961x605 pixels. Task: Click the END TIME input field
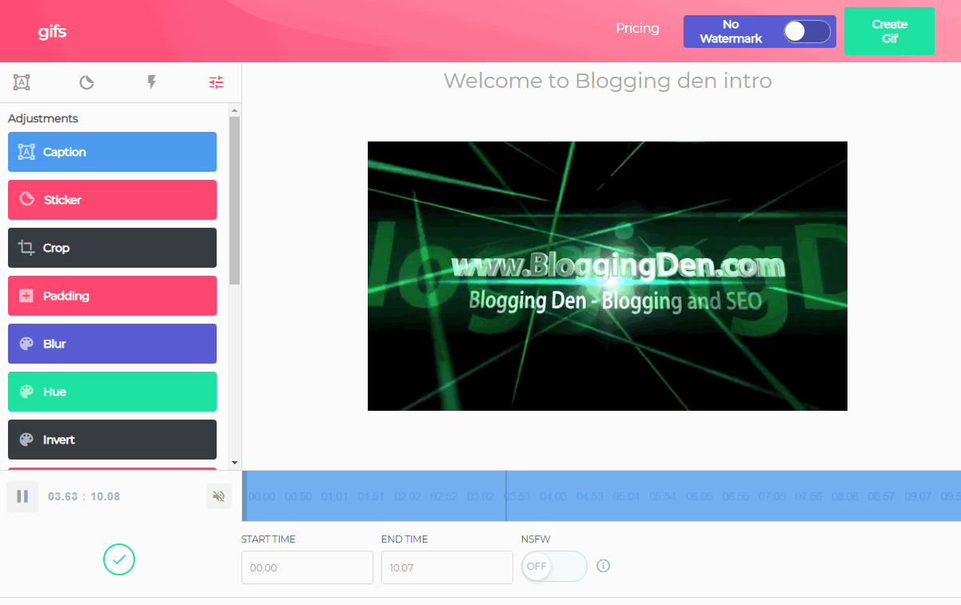[447, 567]
